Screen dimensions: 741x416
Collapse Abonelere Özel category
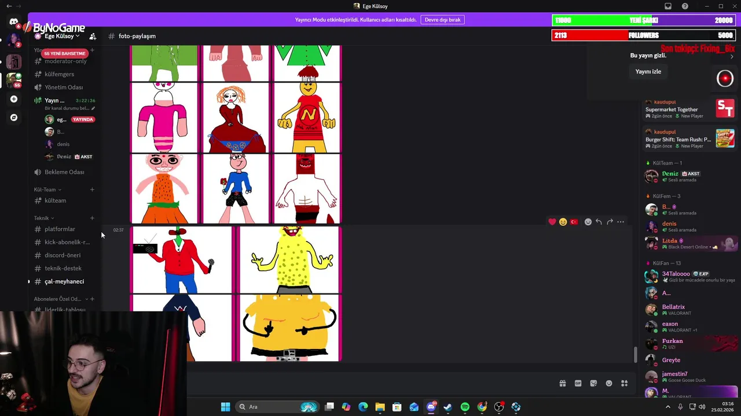tap(61, 299)
